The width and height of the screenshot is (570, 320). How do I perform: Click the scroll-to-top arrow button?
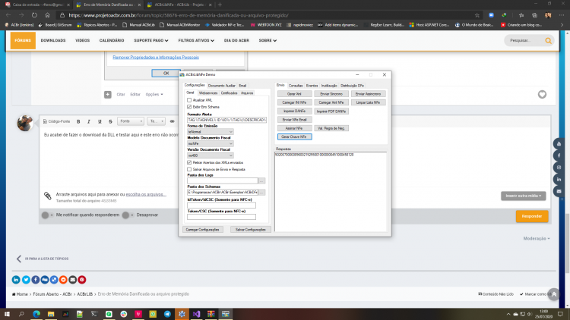pos(553,294)
